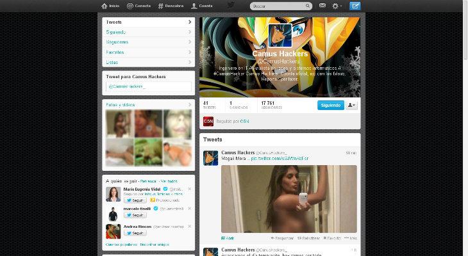Click the search magnifier icon
This screenshot has width=468, height=256.
(307, 6)
